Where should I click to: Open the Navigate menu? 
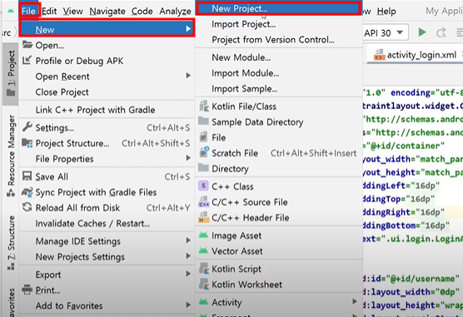tap(107, 11)
